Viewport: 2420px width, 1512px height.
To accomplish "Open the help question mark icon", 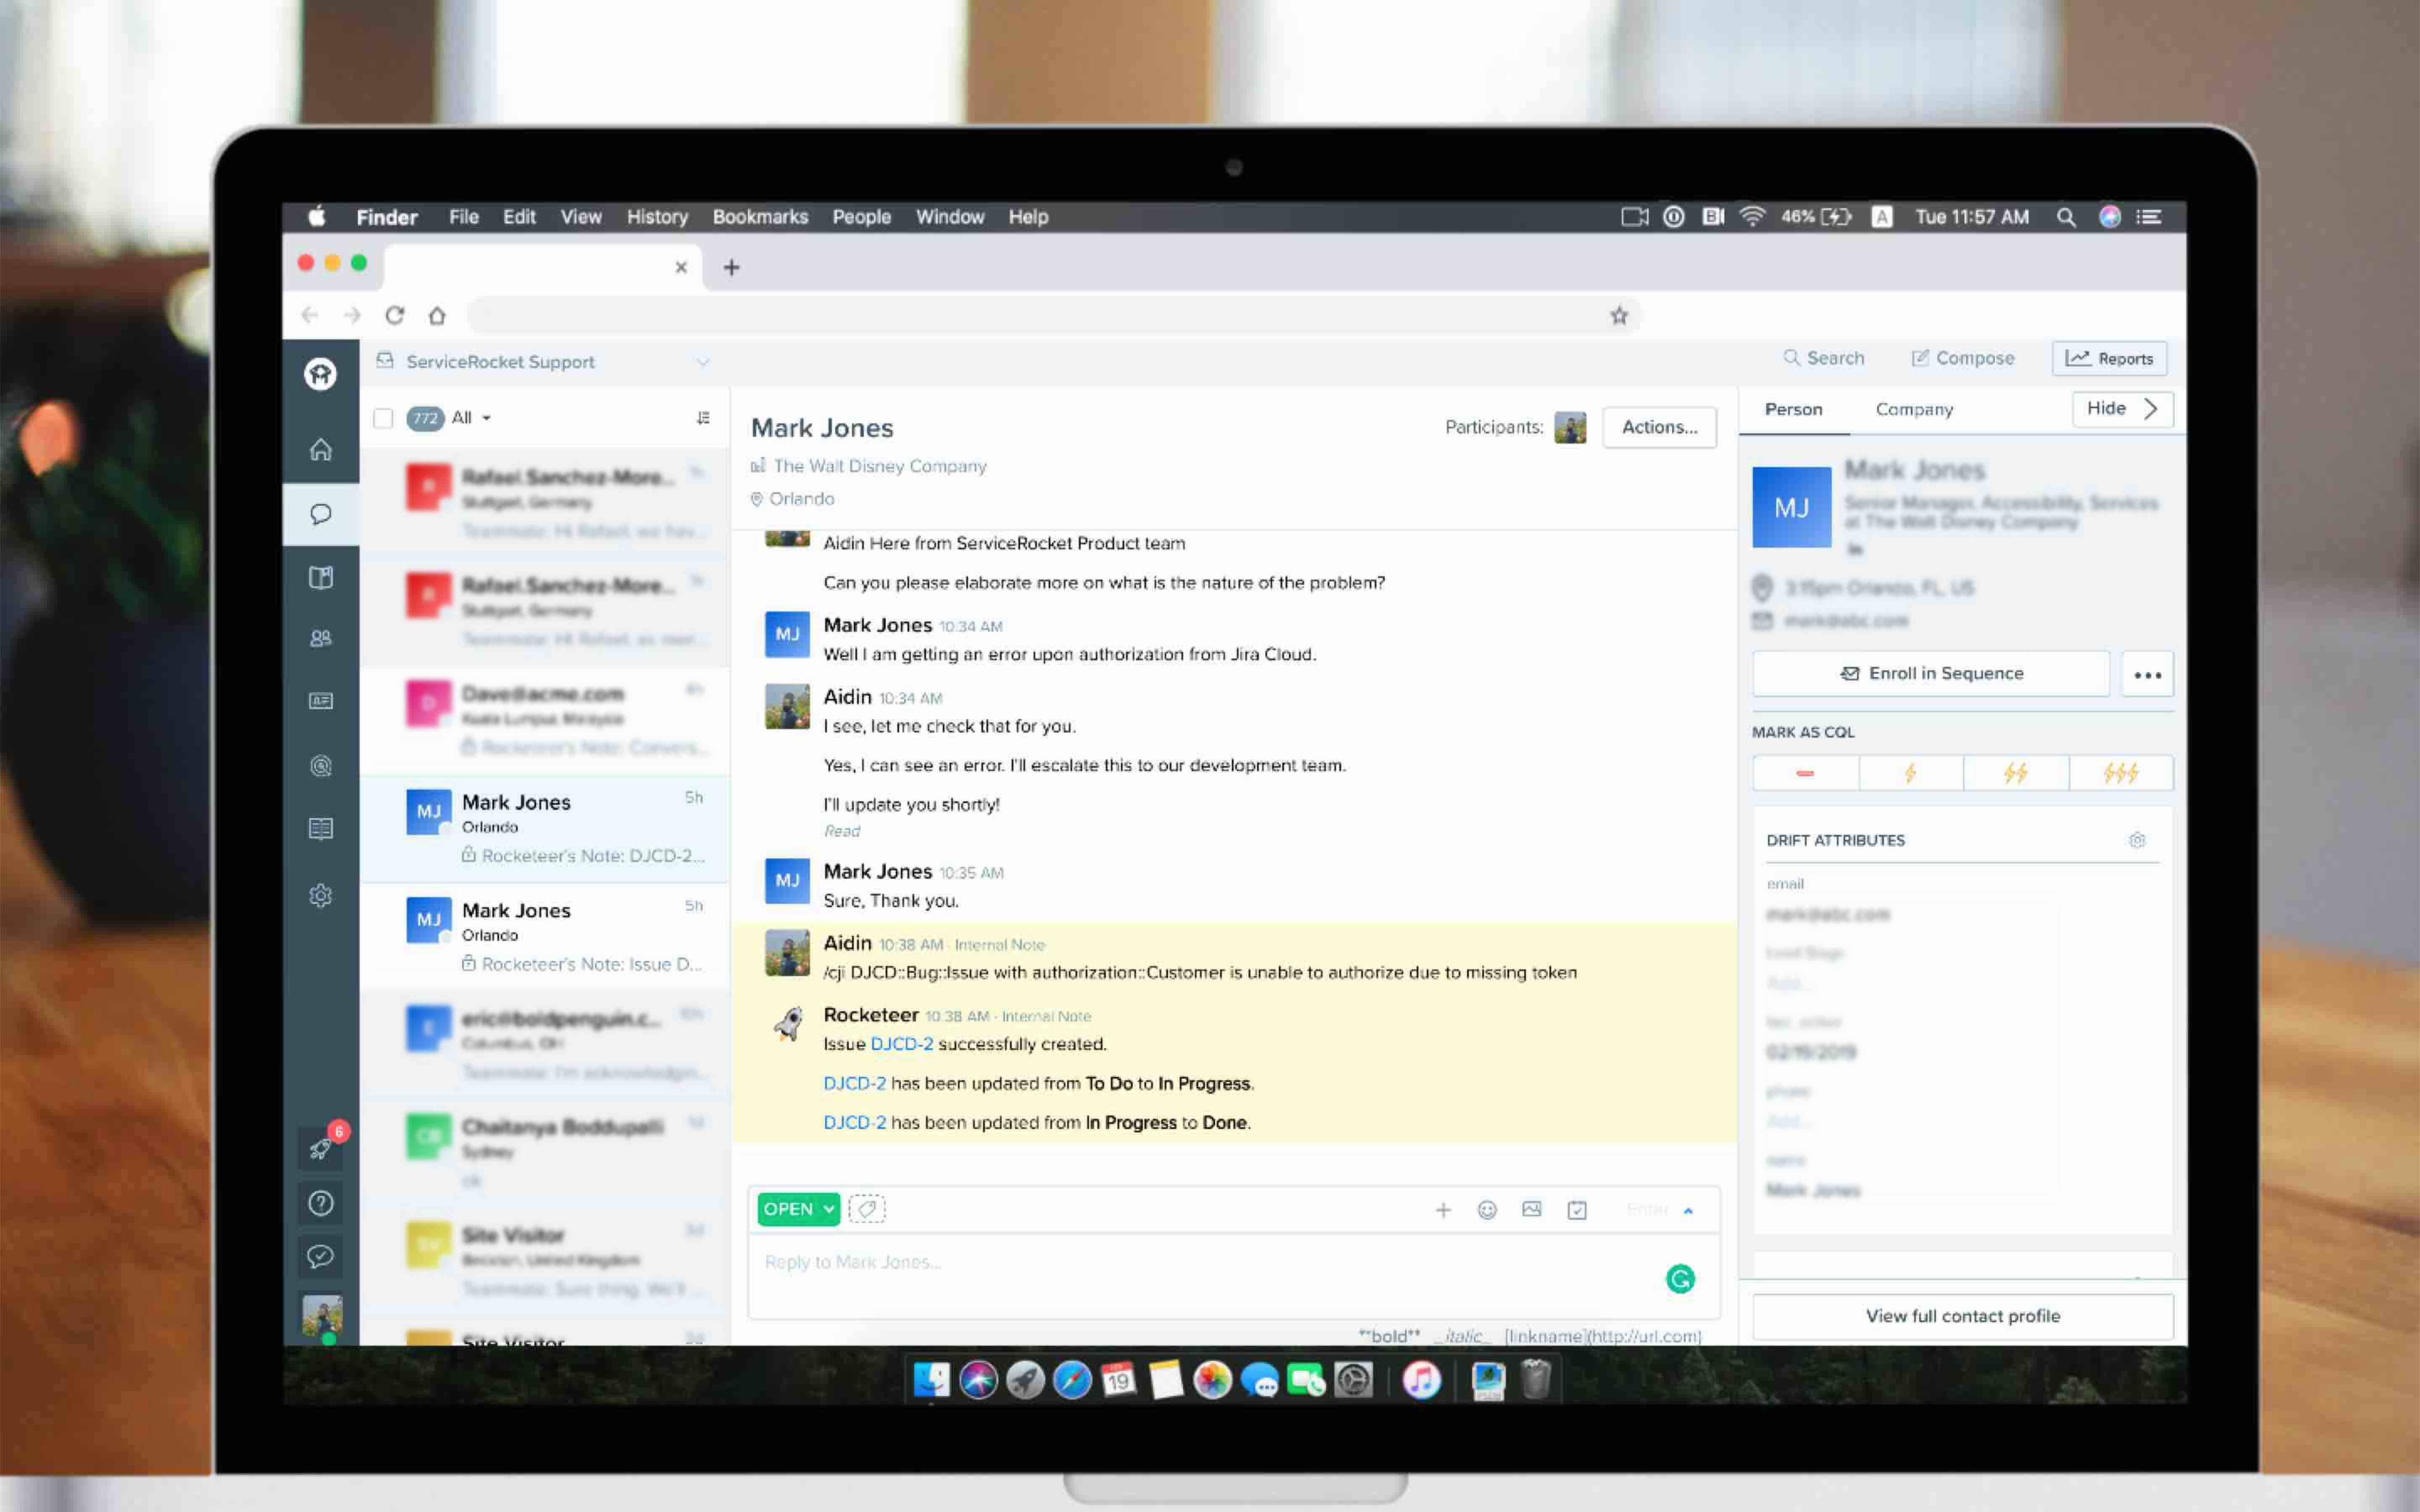I will 321,1203.
